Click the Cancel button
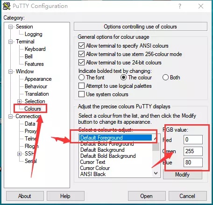 (188, 196)
